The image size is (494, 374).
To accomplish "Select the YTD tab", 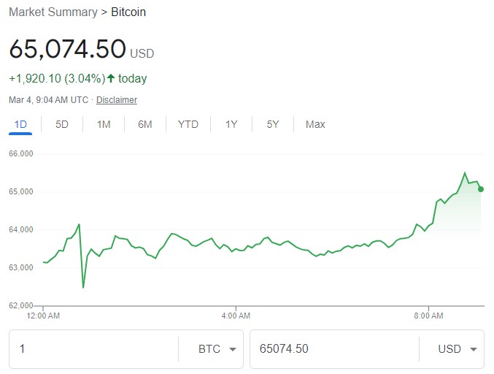I will (188, 124).
